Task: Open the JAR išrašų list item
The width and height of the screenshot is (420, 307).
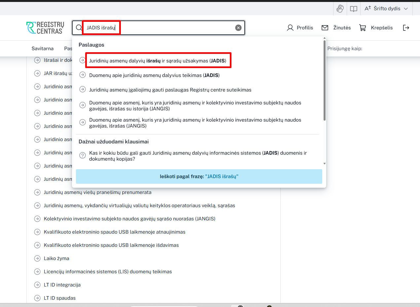Action: 58,73
